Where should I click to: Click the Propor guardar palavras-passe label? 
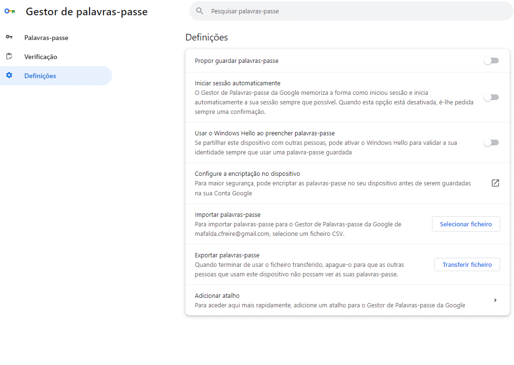[x=236, y=61]
